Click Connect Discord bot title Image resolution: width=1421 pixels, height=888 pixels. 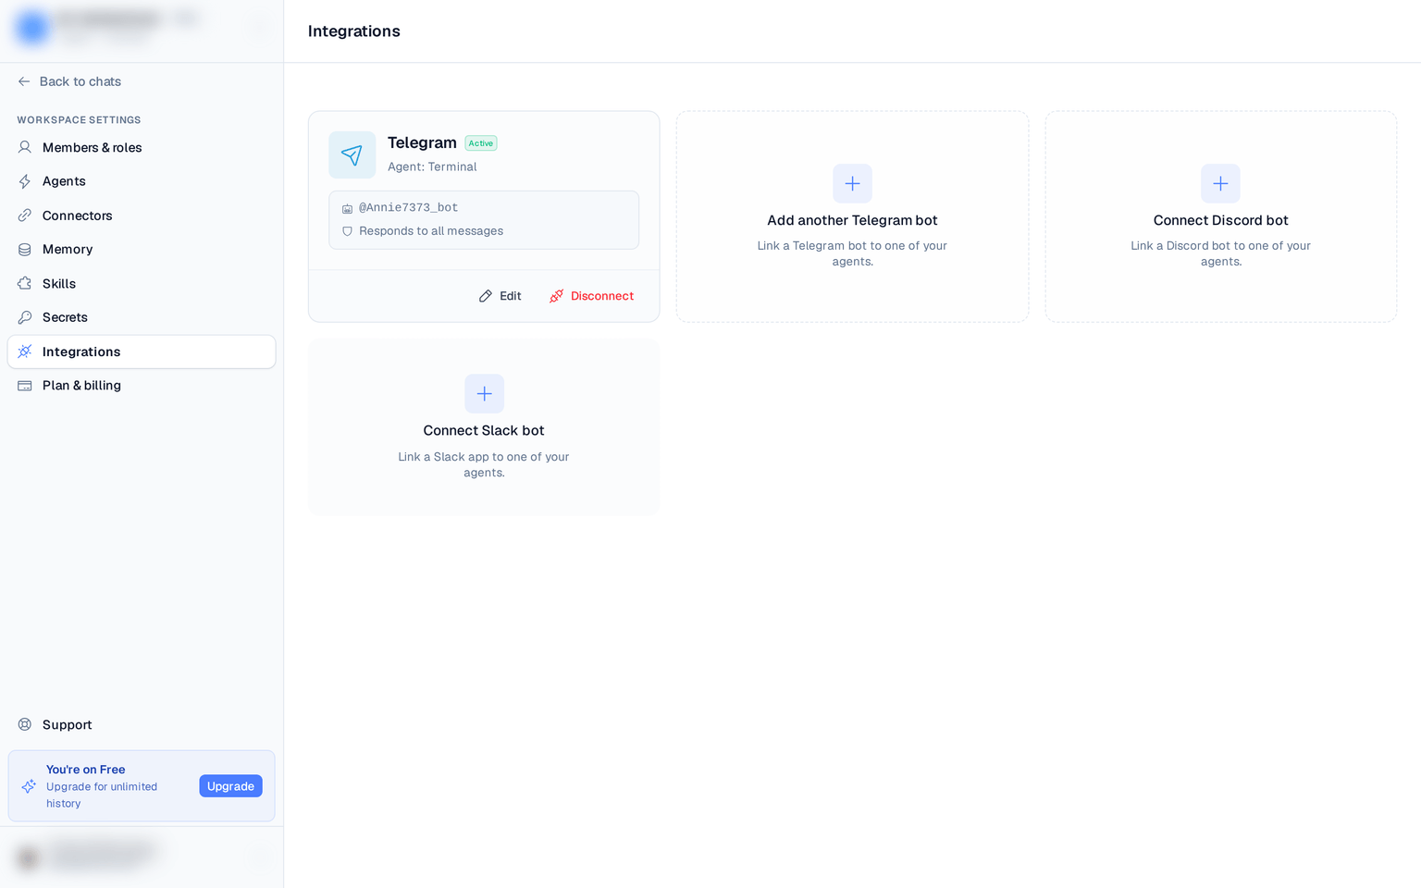coord(1220,220)
